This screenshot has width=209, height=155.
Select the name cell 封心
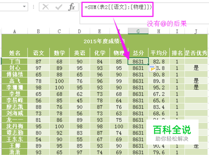coord(15,68)
